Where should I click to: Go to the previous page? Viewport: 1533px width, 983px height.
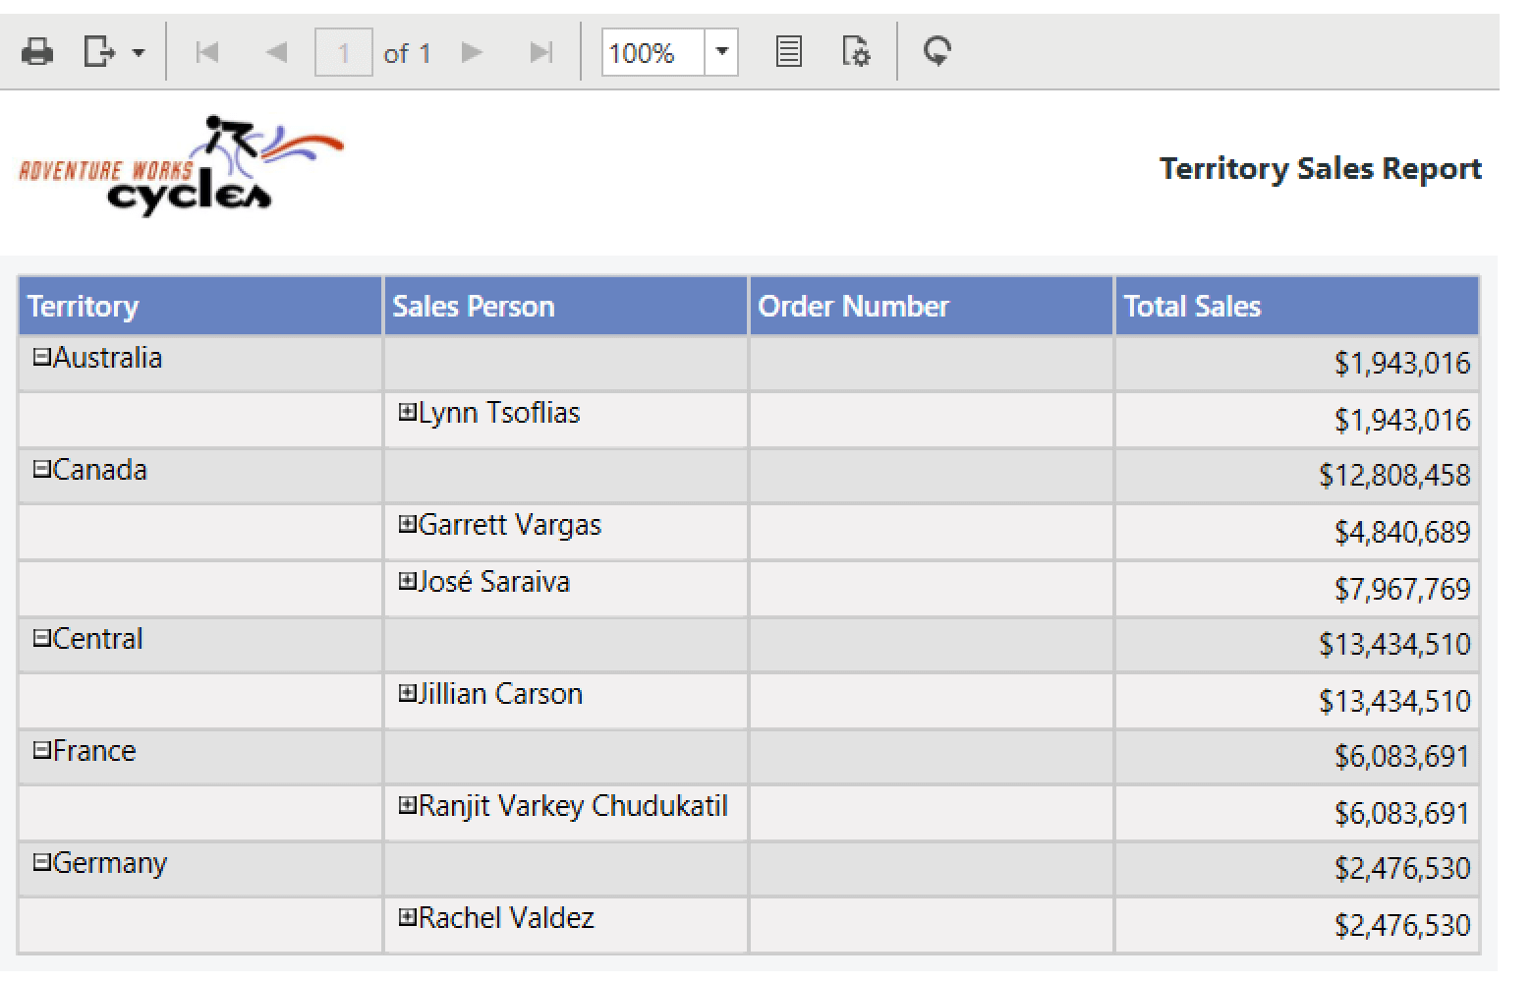(x=276, y=51)
